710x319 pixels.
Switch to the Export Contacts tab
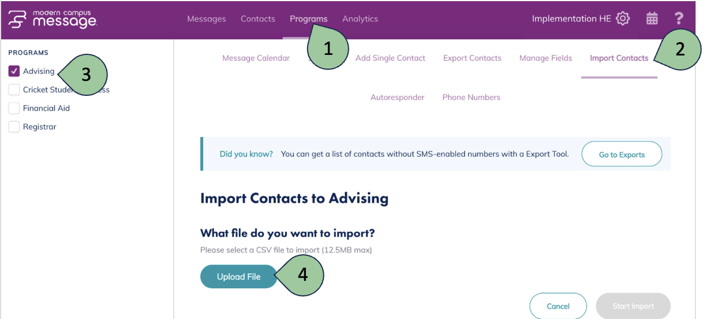(x=472, y=58)
